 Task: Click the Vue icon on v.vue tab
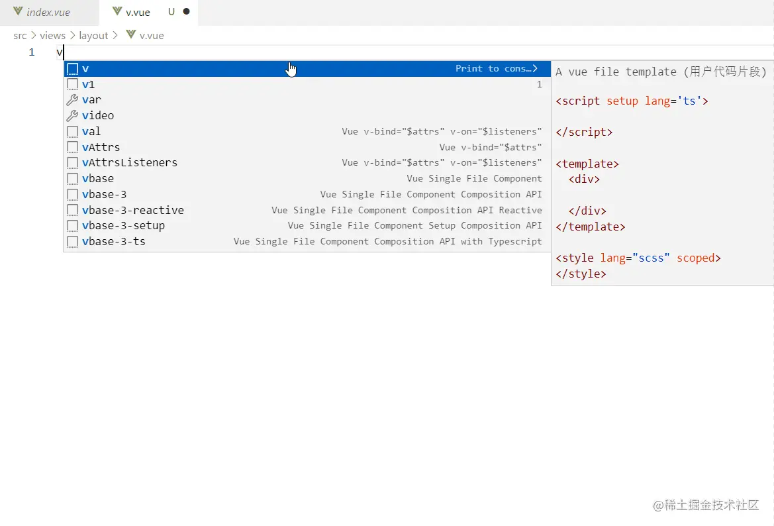click(117, 11)
